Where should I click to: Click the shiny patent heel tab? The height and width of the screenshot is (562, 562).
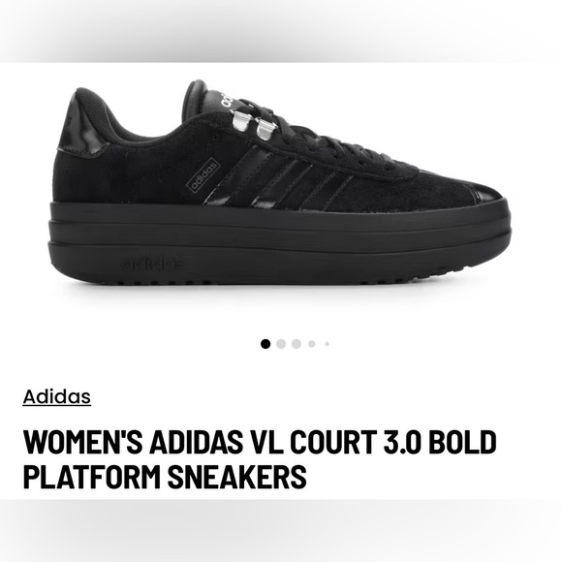coord(83,130)
